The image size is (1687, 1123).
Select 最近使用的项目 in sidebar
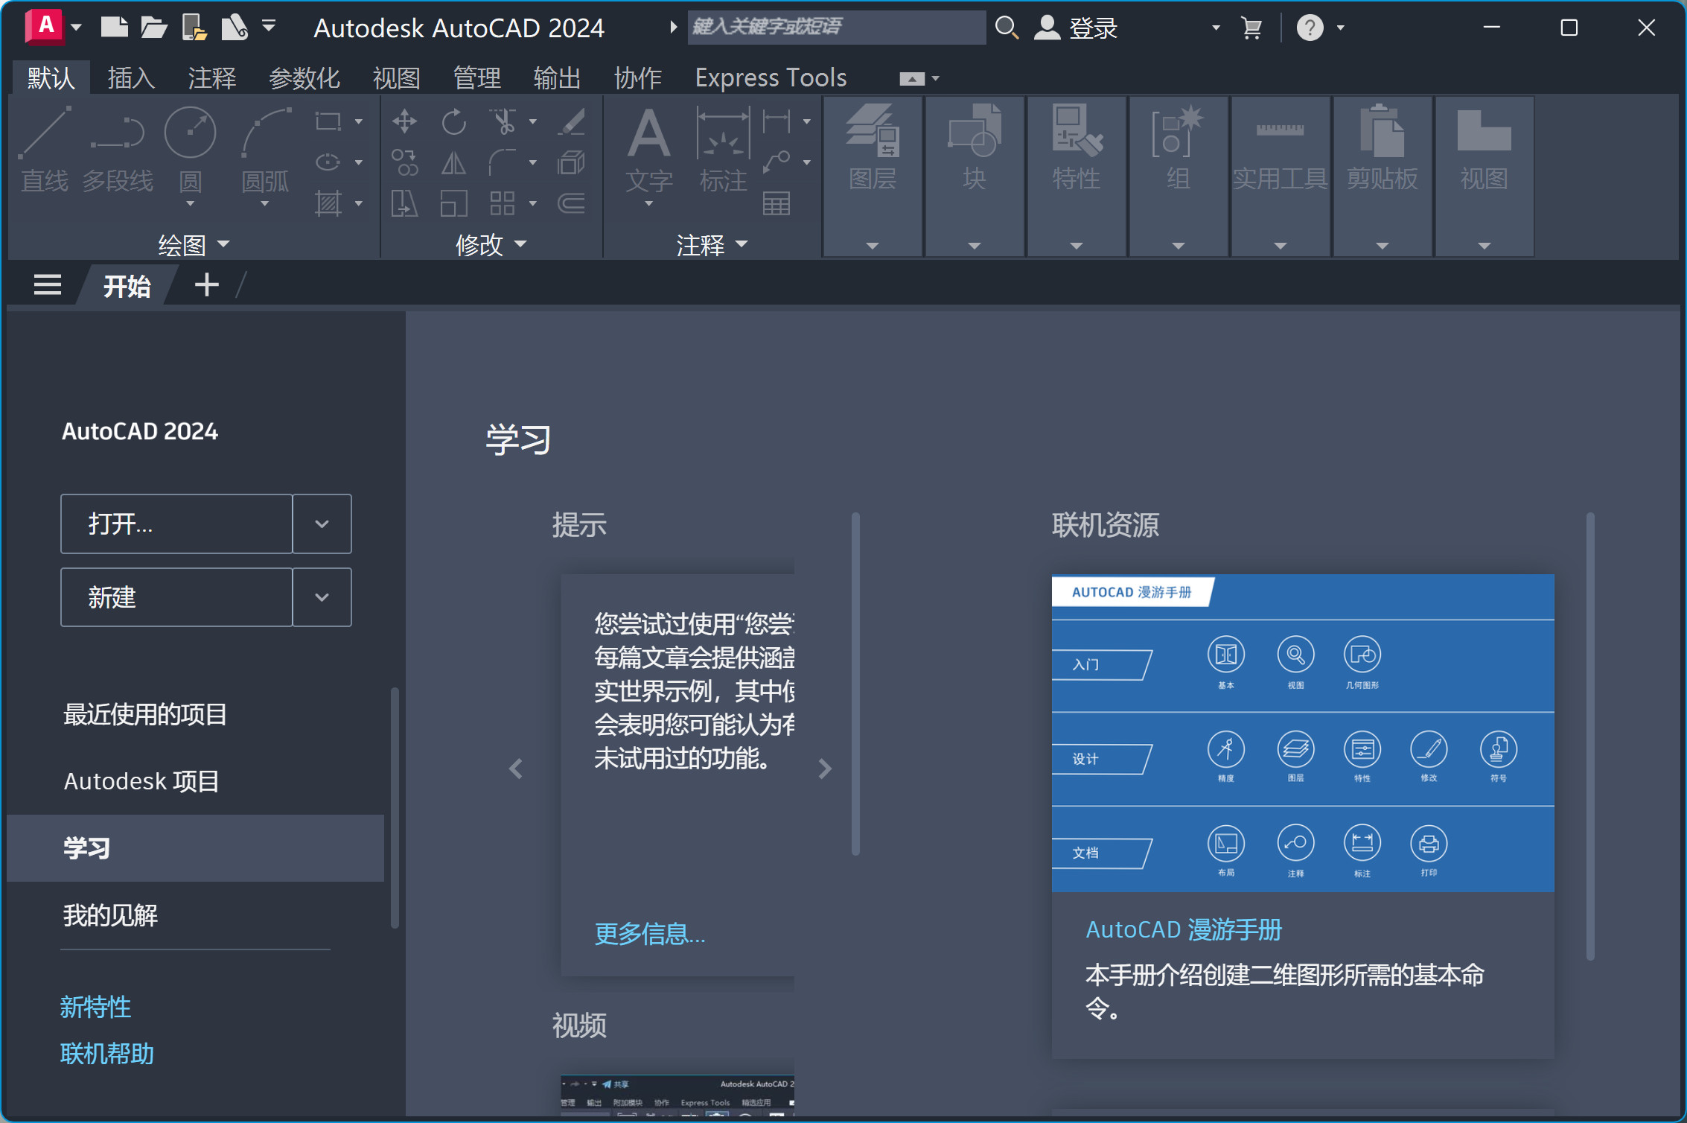(145, 714)
